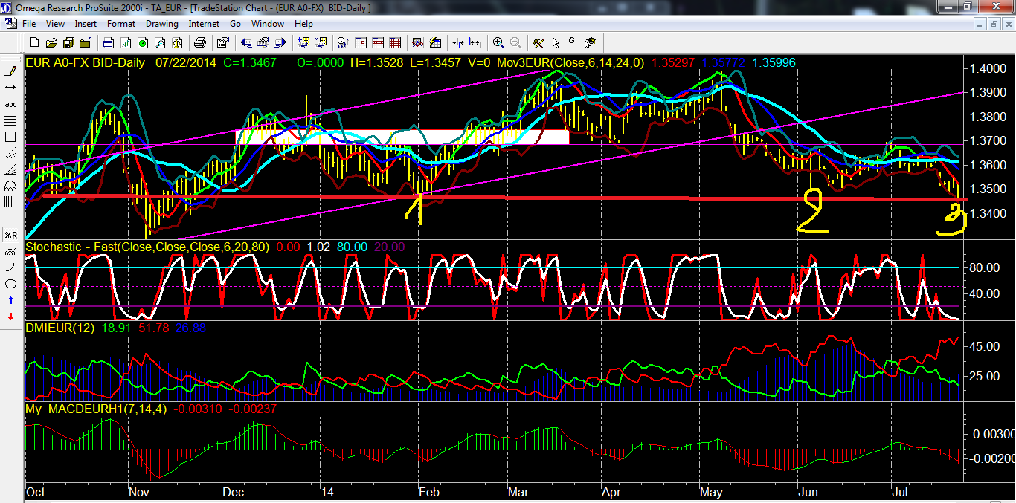Open the Drawing menu
This screenshot has height=503, width=1016.
161,24
